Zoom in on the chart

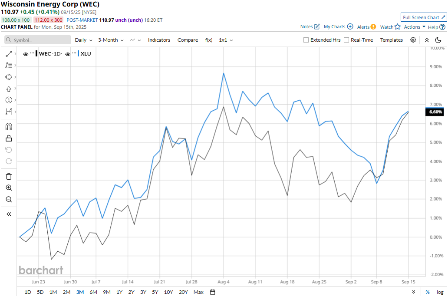tap(9, 188)
